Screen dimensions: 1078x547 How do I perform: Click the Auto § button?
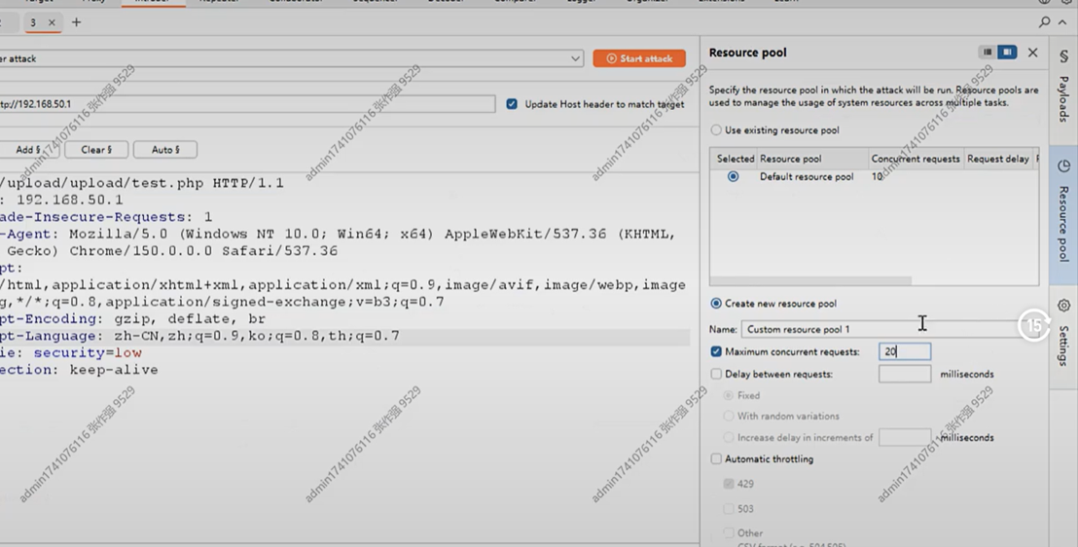[x=165, y=149]
